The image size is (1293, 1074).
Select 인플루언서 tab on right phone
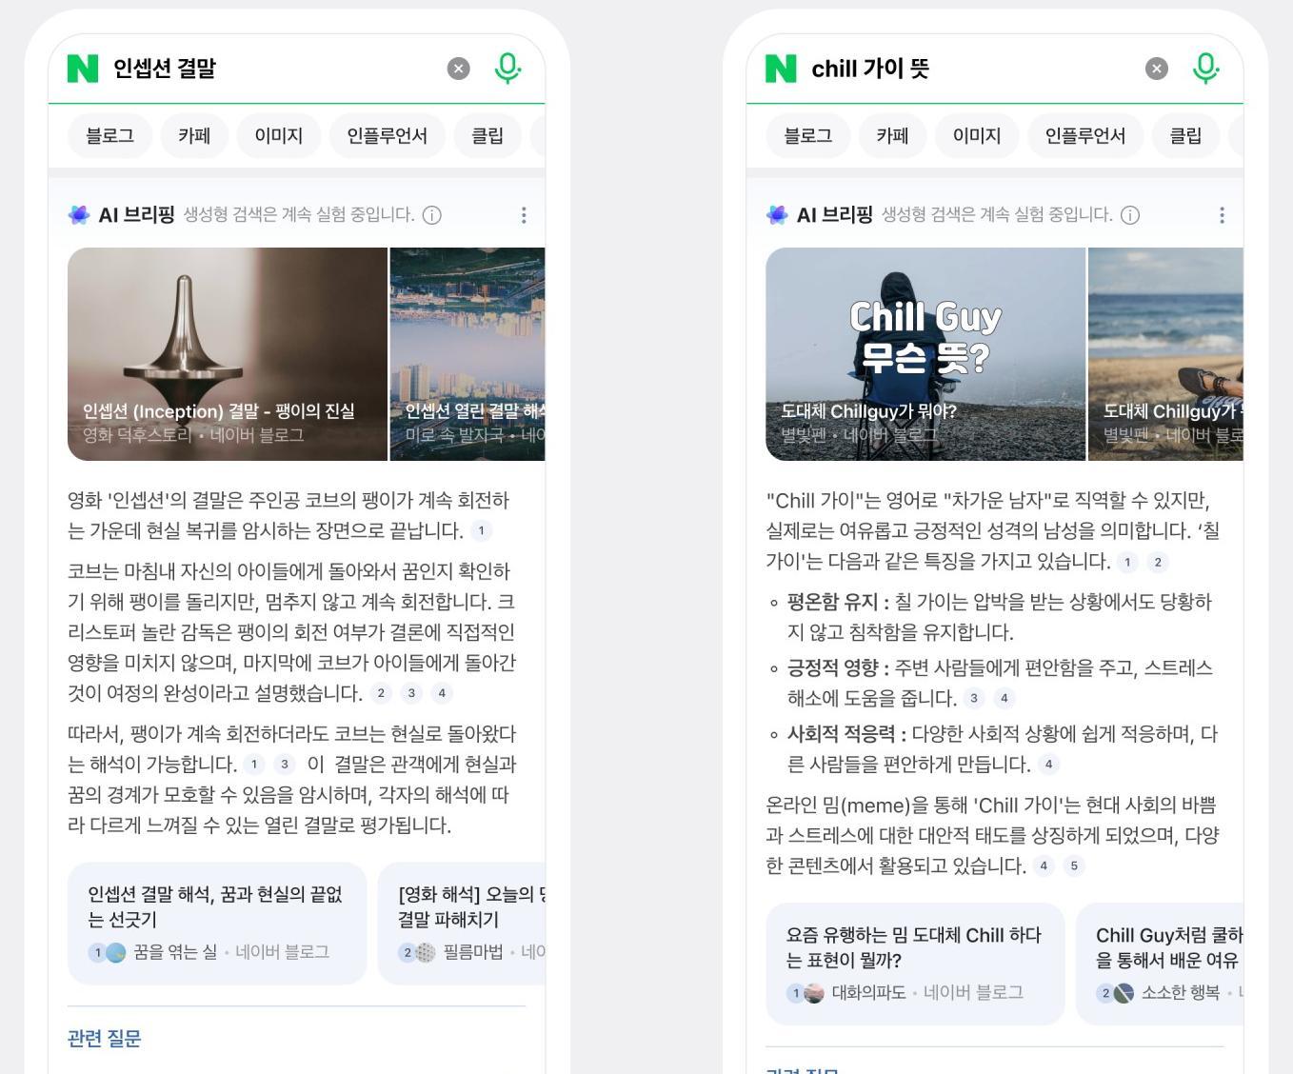pyautogui.click(x=1085, y=136)
